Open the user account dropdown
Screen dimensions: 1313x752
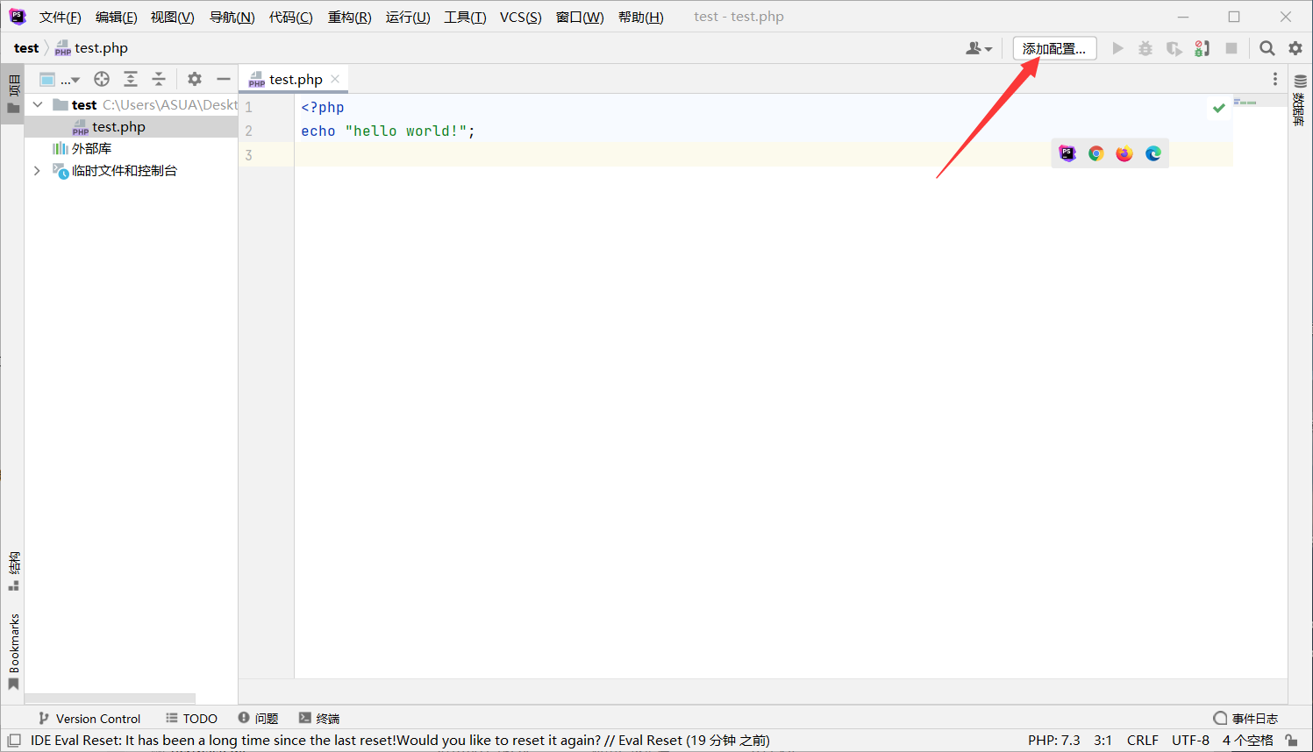[x=979, y=48]
